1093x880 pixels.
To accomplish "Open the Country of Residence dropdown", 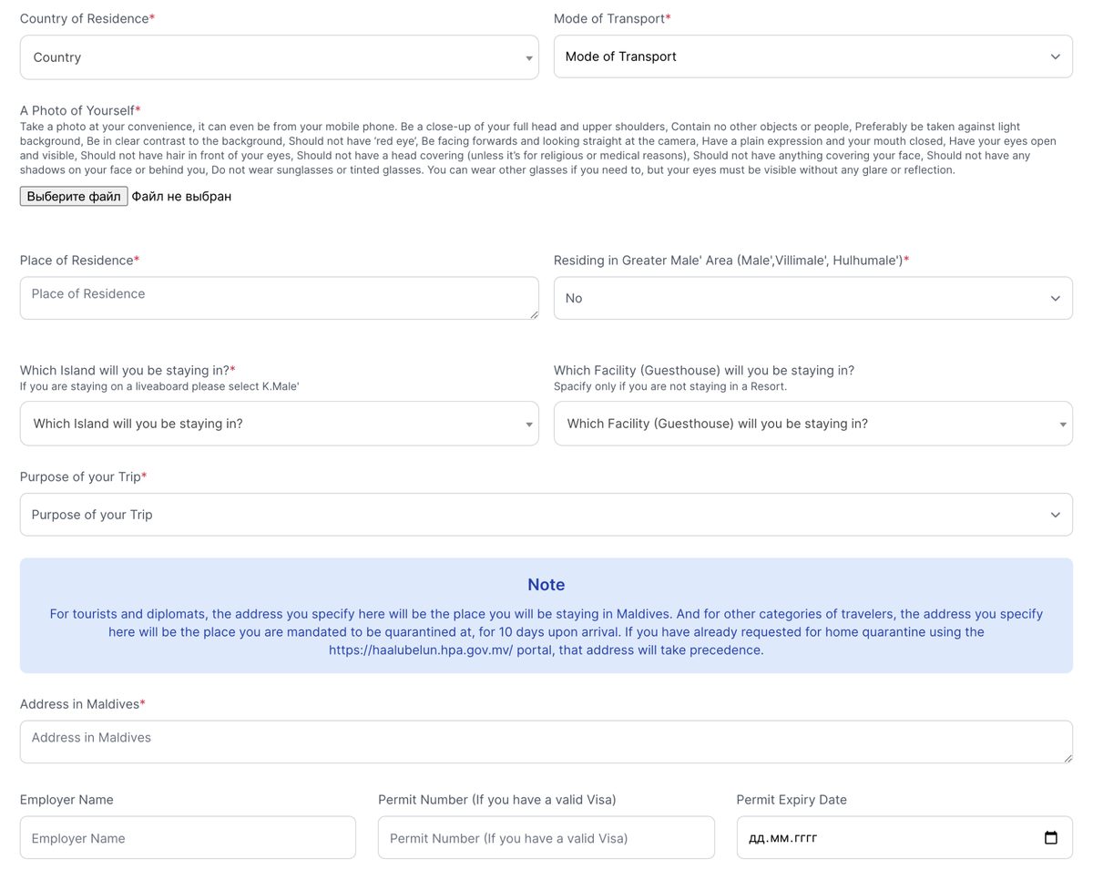I will click(x=280, y=57).
